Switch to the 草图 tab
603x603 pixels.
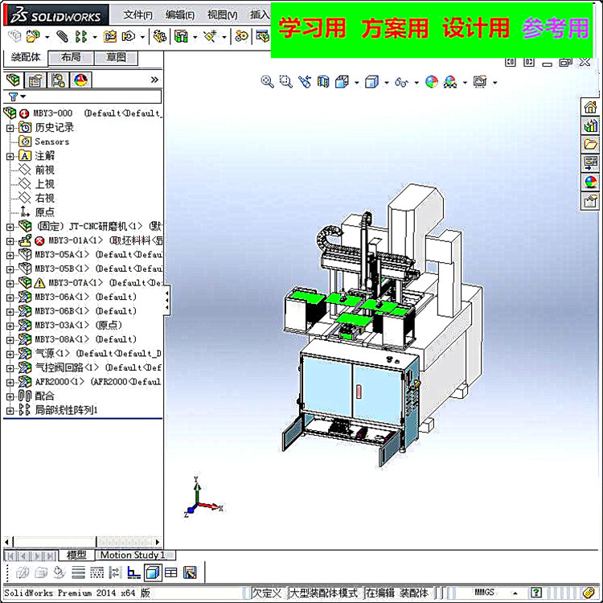coord(116,57)
